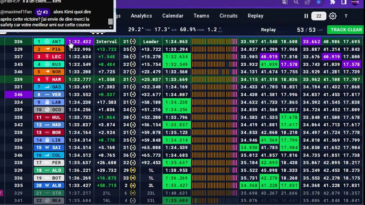Click the hard tyre icon in PIA's row
This screenshot has height=205, width=365.
133,49
